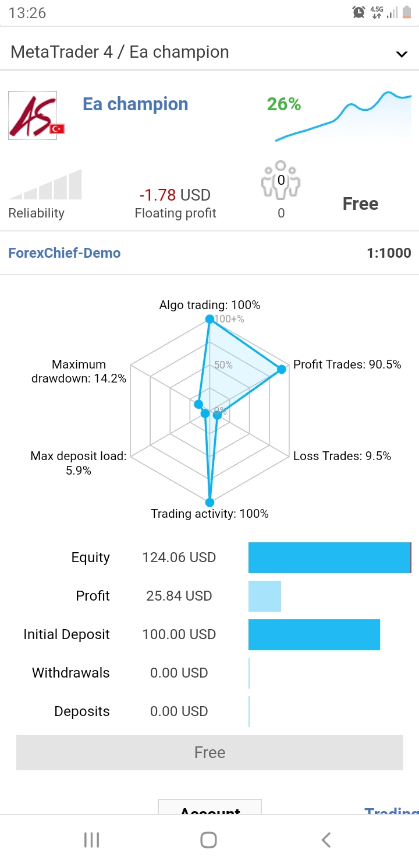The width and height of the screenshot is (419, 863).
Task: Expand the MetaTrader 4 / Ea champion dropdown
Action: (401, 54)
